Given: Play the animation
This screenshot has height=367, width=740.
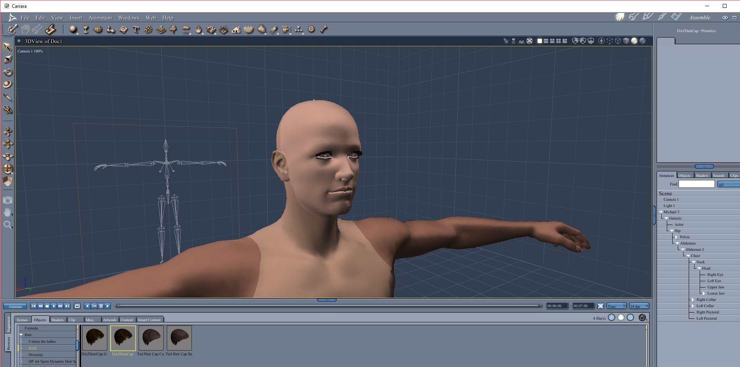Looking at the screenshot, I should 54,306.
